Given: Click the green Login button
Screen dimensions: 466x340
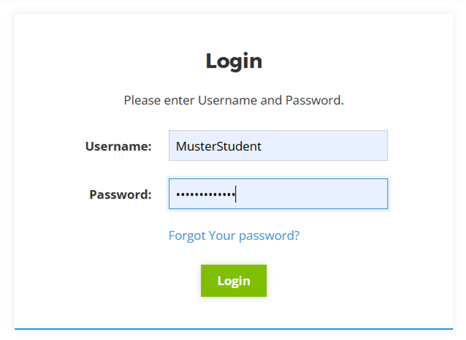Looking at the screenshot, I should tap(234, 281).
